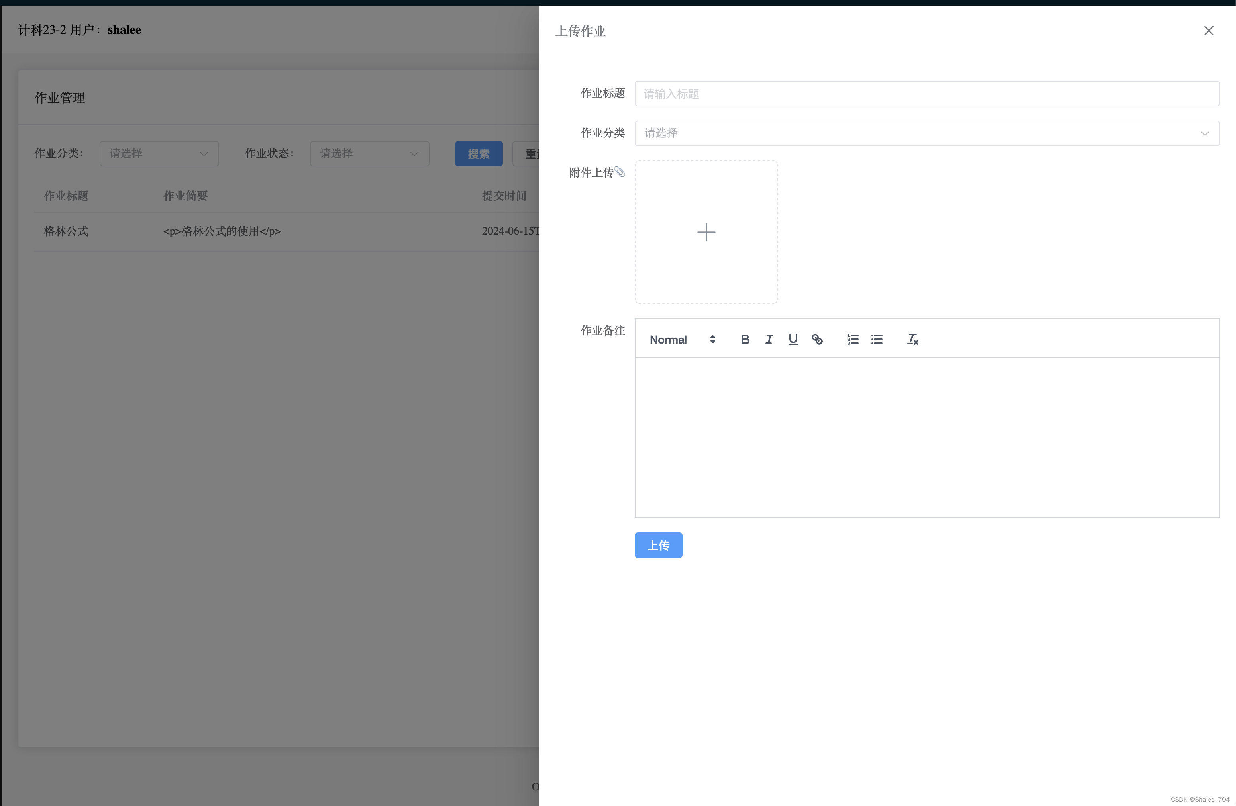Close the 上传作业 drawer
This screenshot has width=1236, height=806.
coord(1209,31)
